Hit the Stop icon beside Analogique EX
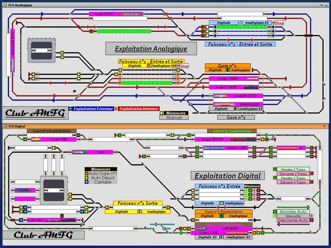This screenshot has width=331, height=248. 273,23
